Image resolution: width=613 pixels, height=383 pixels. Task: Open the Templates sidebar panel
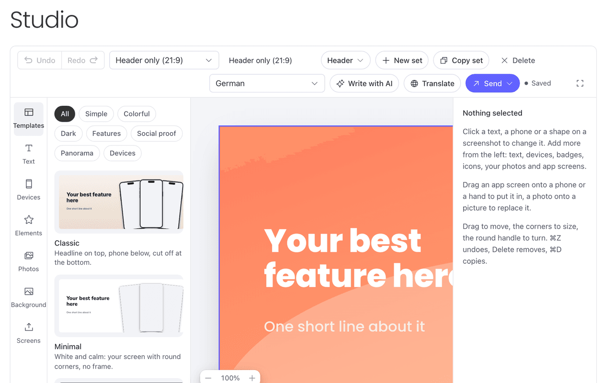pos(29,119)
